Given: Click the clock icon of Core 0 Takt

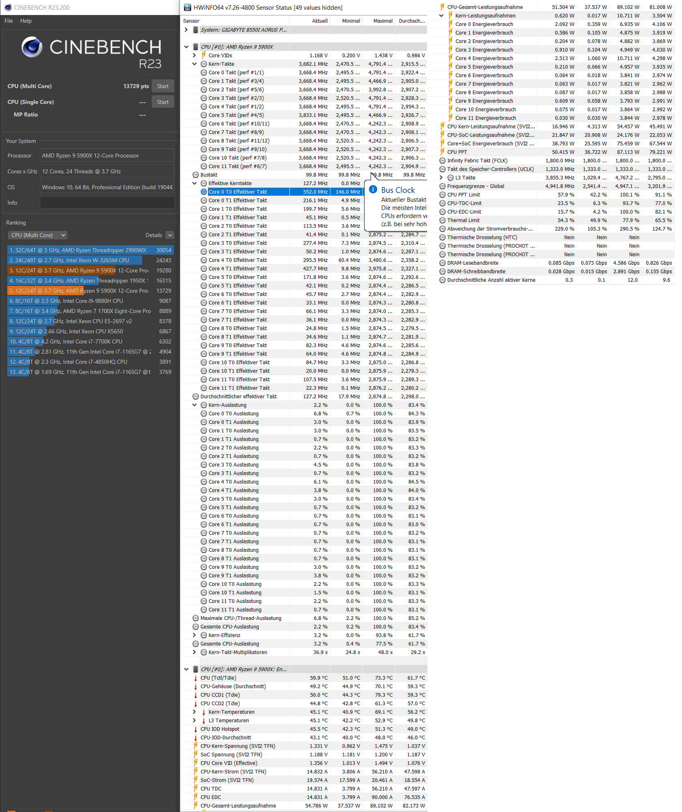Looking at the screenshot, I should (x=204, y=72).
